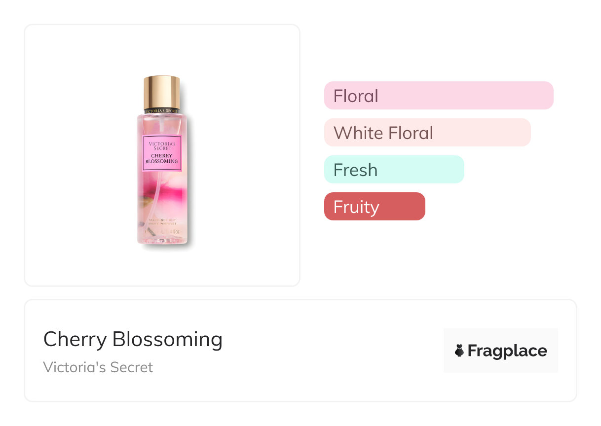Screen dimensions: 601x426
Task: Click the Fragplace brand name text
Action: 507,351
